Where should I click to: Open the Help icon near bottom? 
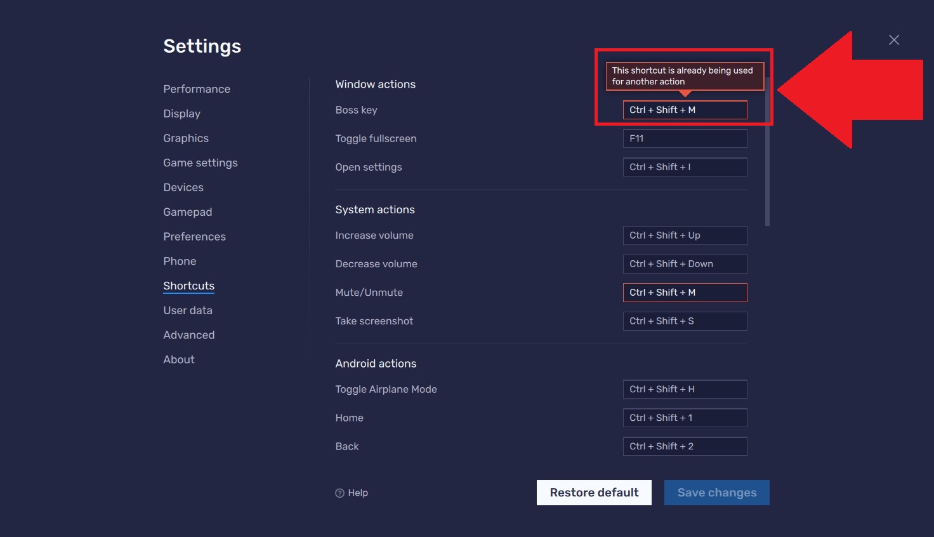[352, 493]
